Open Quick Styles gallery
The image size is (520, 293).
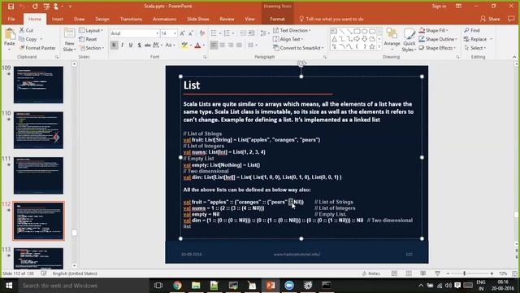click(x=409, y=39)
